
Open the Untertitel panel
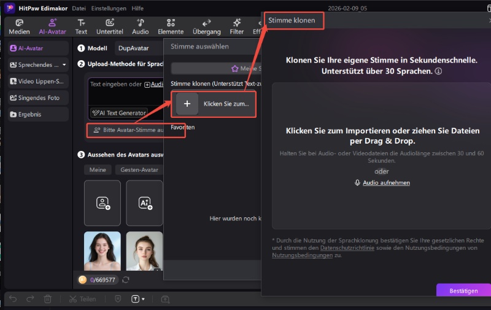pos(110,26)
